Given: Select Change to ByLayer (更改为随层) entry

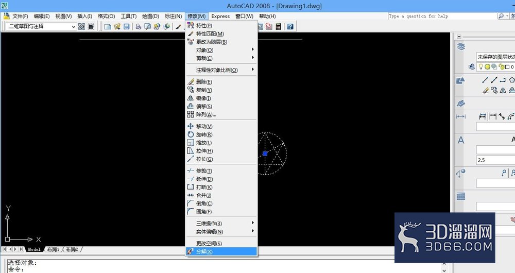Looking at the screenshot, I should click(x=221, y=42).
